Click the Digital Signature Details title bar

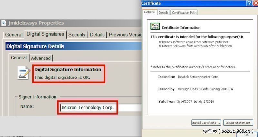pyautogui.click(x=73, y=46)
